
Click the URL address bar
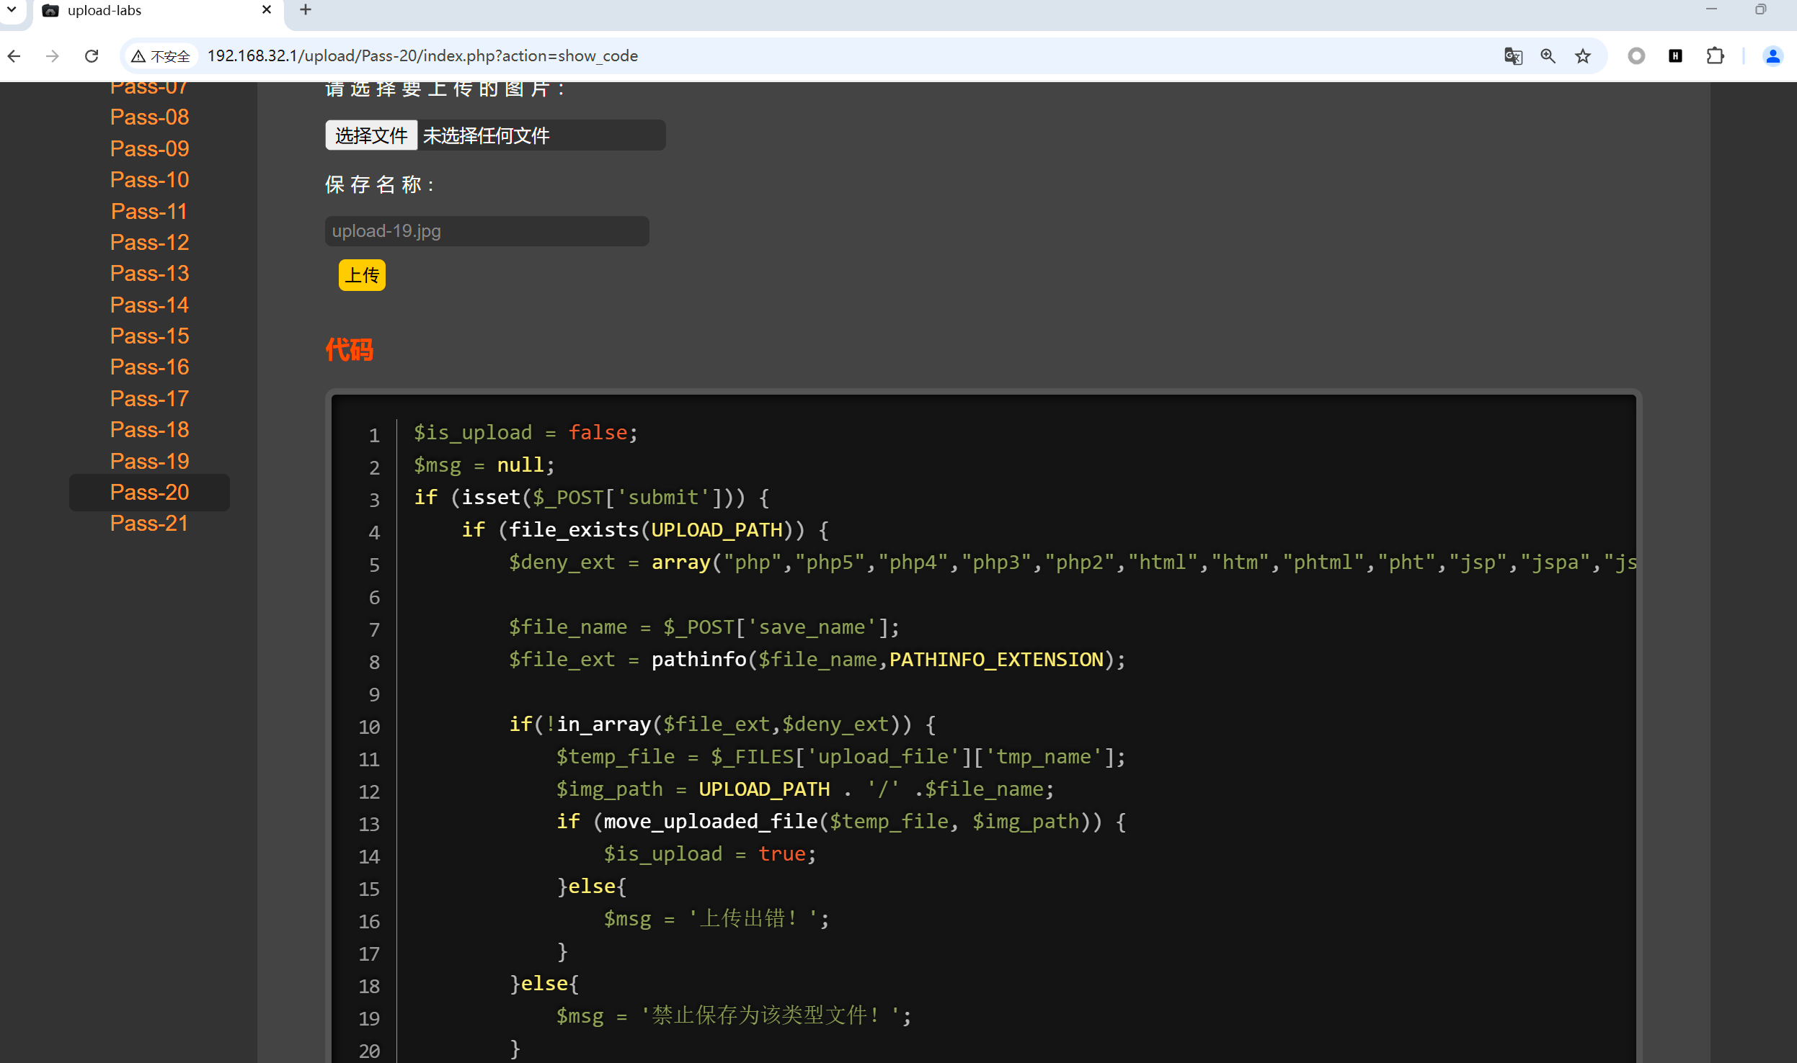coord(793,56)
